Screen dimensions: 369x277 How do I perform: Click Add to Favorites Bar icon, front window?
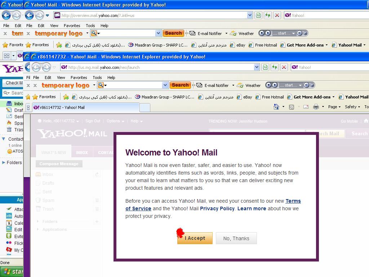click(x=66, y=97)
